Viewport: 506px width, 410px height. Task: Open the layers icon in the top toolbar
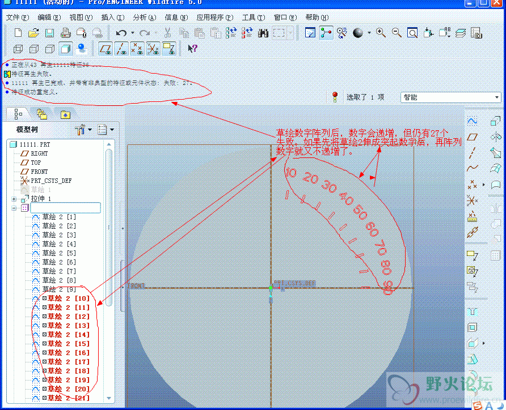pyautogui.click(x=461, y=32)
